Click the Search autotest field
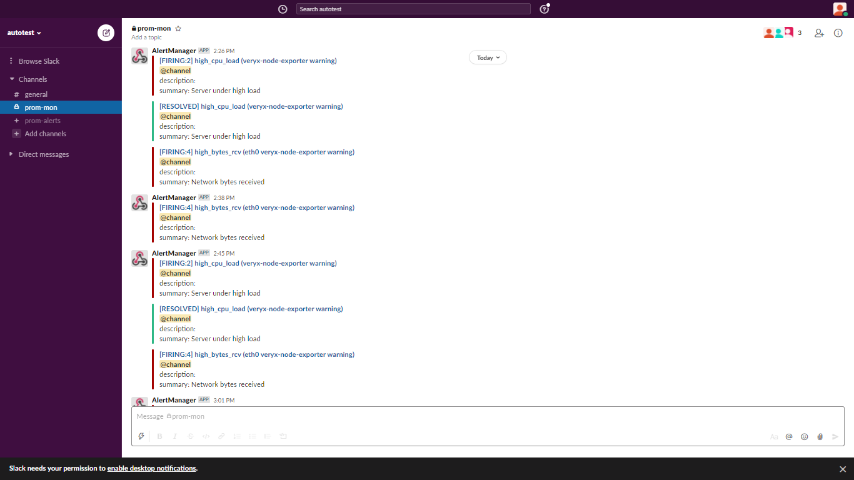This screenshot has width=854, height=480. tap(413, 9)
